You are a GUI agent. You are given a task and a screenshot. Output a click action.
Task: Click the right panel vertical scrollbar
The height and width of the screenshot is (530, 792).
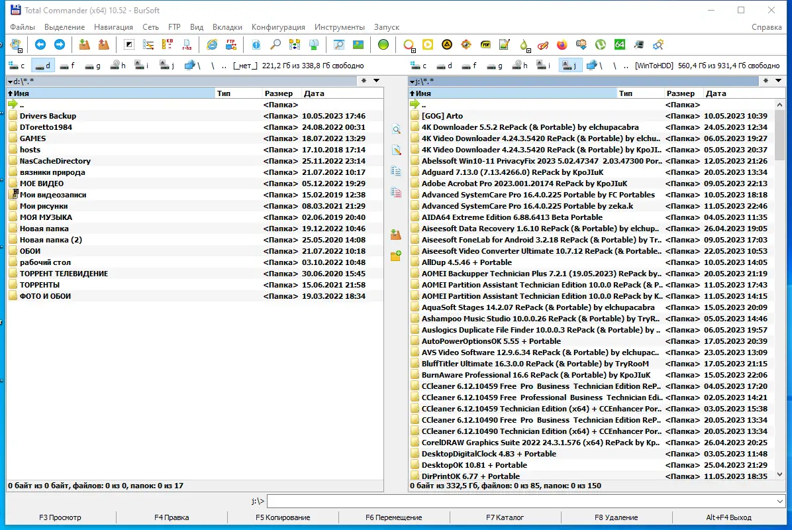click(x=780, y=290)
